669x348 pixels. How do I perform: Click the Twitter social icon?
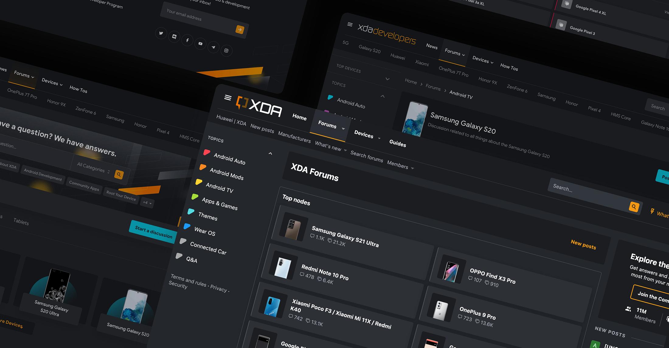[161, 33]
